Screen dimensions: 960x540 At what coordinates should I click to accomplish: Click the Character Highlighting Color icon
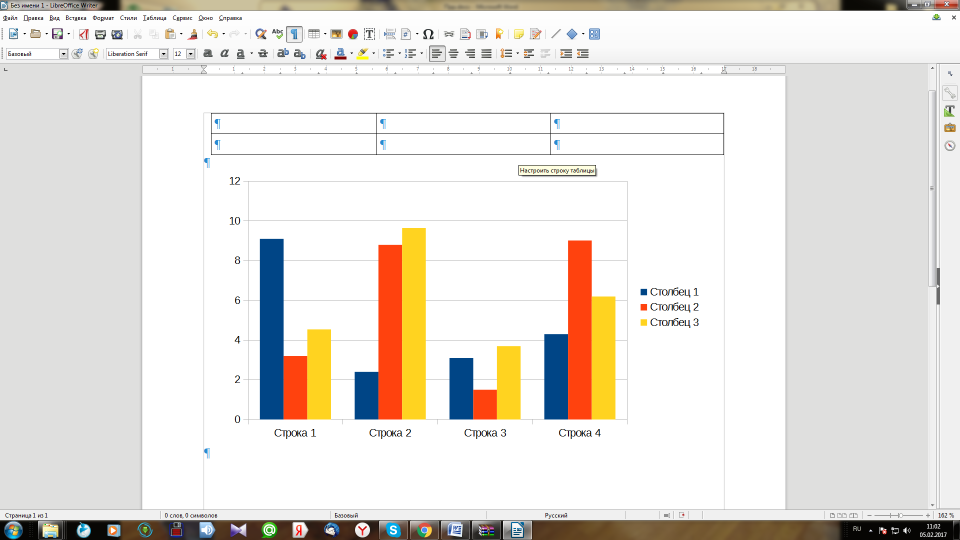click(x=362, y=54)
